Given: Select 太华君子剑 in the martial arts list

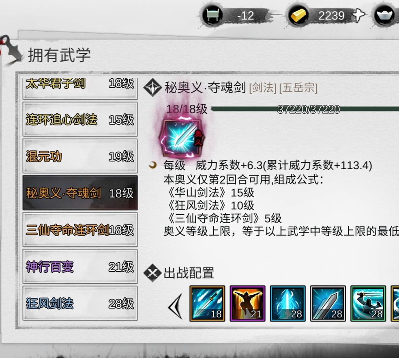Looking at the screenshot, I should [80, 86].
